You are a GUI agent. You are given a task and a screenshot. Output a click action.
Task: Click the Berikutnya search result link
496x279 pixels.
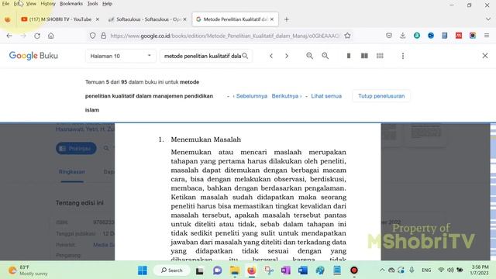pyautogui.click(x=284, y=96)
